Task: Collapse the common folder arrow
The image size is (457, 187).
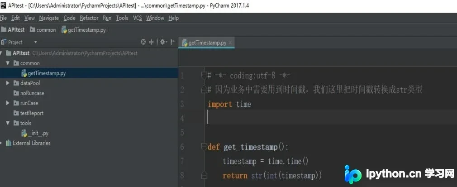Action: pyautogui.click(x=8, y=63)
